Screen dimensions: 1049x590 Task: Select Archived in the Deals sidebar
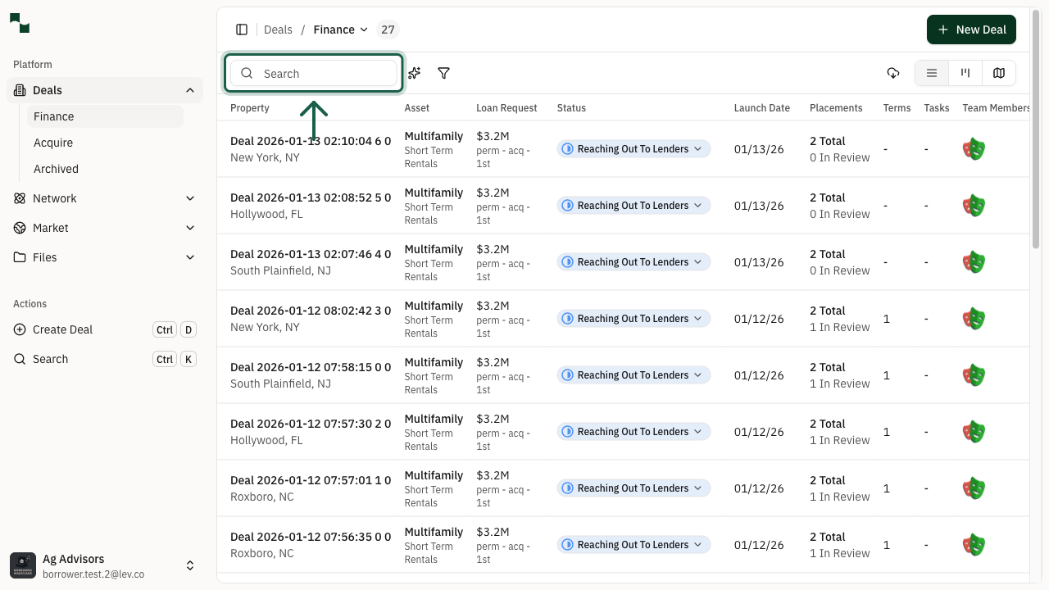click(56, 169)
